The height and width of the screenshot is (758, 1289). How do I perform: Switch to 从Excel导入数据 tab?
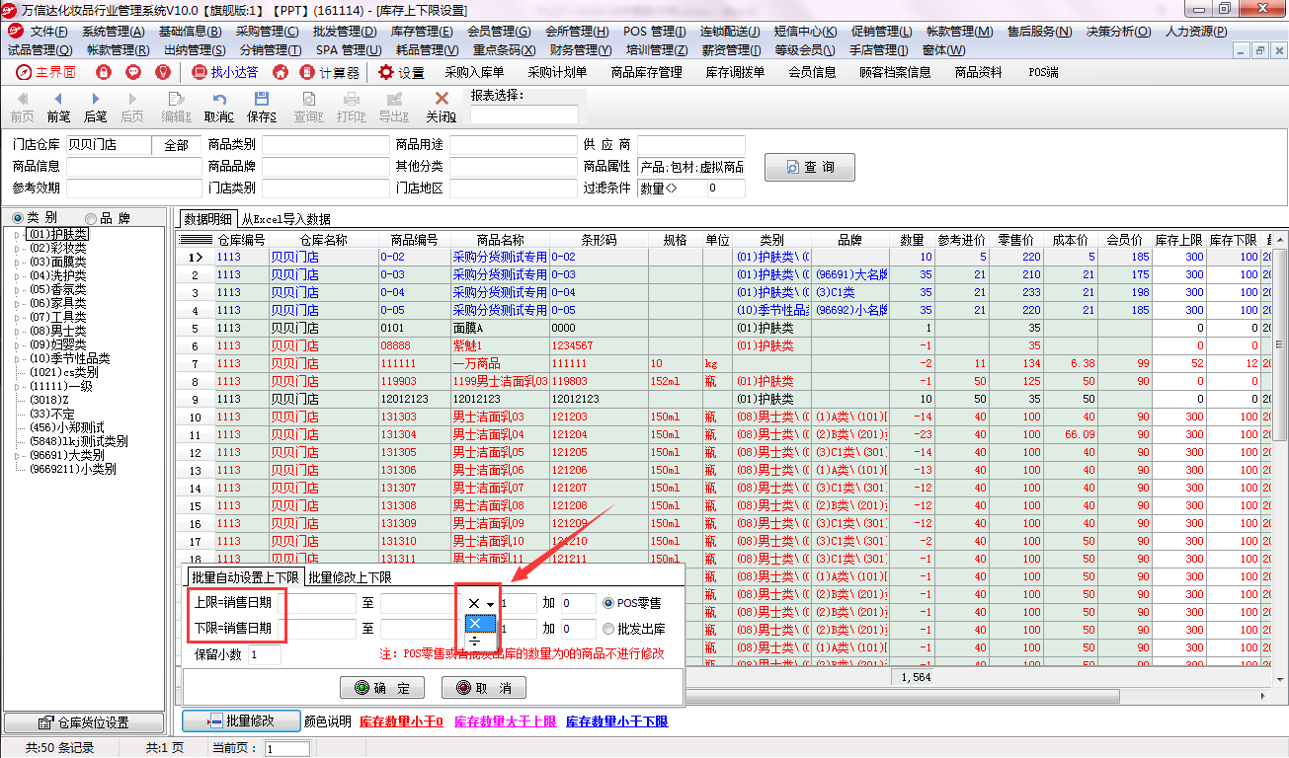[x=286, y=219]
